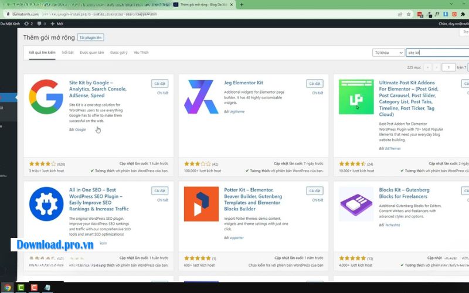Click the Jeg Elementor Kit logo
Viewport: 469px width, 293px height.
(x=201, y=97)
